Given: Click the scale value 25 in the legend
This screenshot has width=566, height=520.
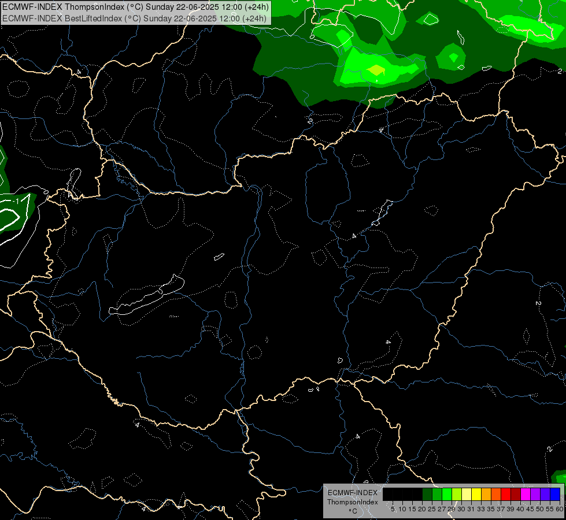Looking at the screenshot, I should click(x=432, y=509).
